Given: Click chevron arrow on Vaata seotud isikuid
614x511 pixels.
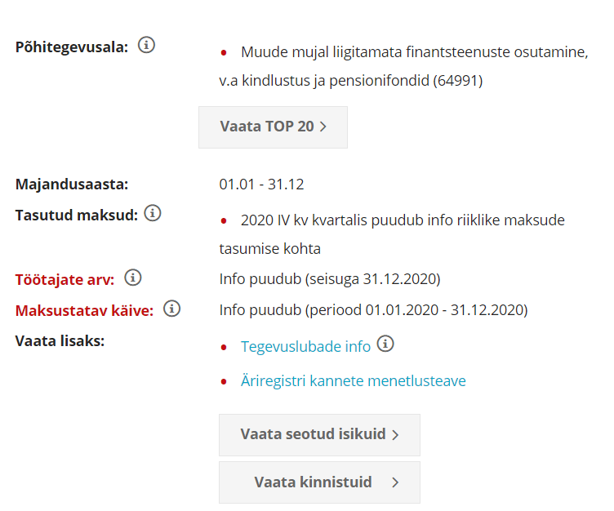Looking at the screenshot, I should tap(395, 435).
